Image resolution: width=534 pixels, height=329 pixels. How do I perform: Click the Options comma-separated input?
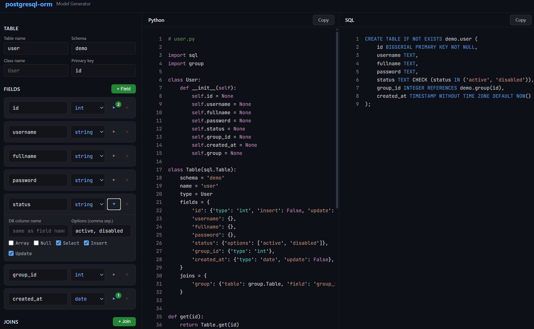pos(101,231)
